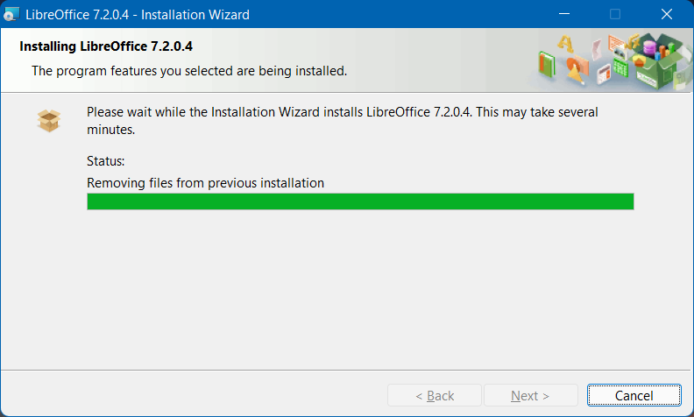Click the cardboard package icon beside the message
Viewport: 694px width, 417px height.
pos(49,120)
